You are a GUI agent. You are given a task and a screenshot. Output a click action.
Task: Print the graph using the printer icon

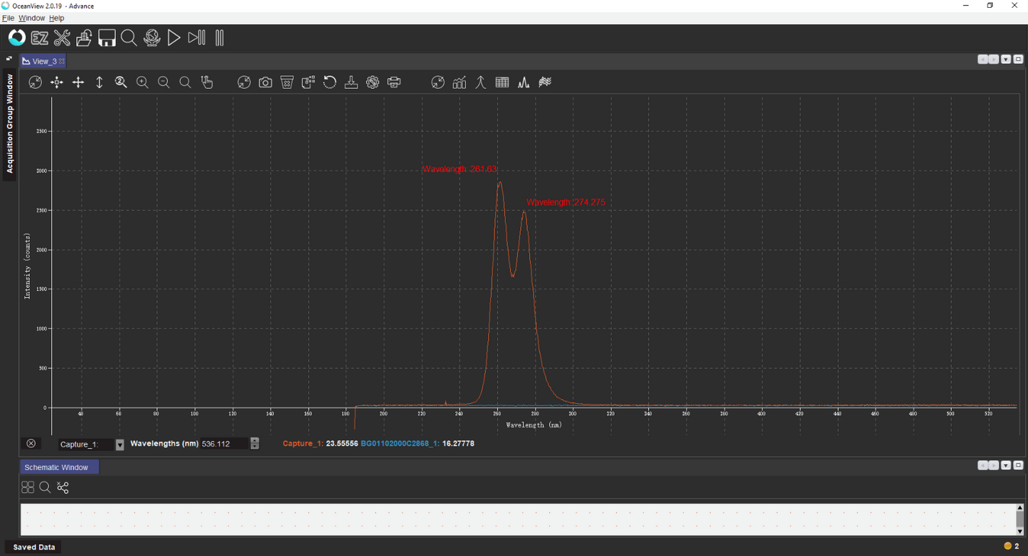[x=394, y=82]
